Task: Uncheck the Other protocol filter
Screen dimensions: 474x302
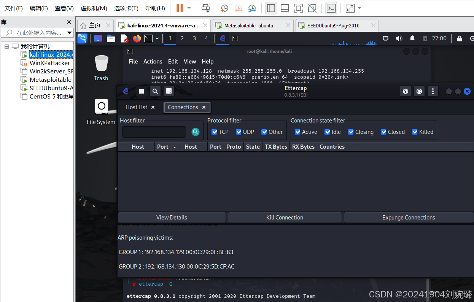Action: [x=264, y=132]
